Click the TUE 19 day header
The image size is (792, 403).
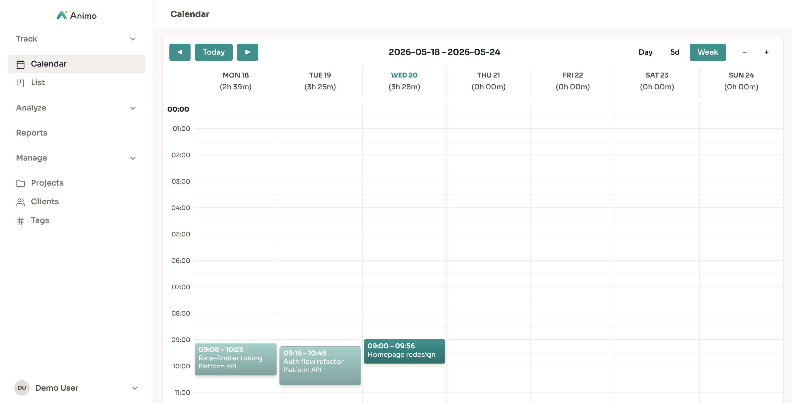point(320,75)
